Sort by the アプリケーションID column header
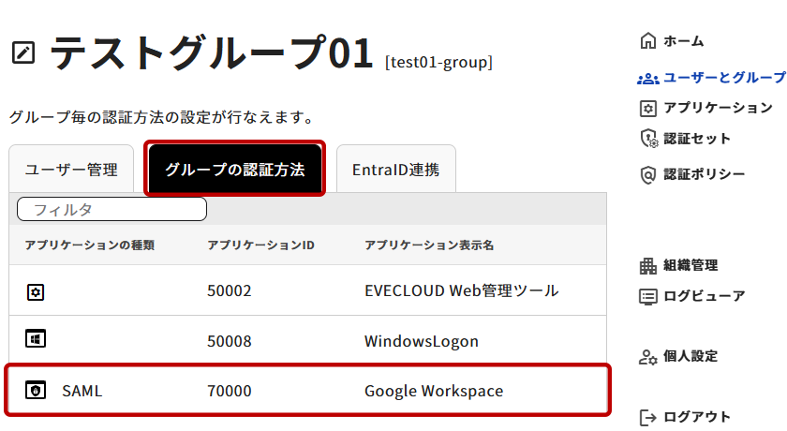This screenshot has height=431, width=787. click(x=260, y=245)
